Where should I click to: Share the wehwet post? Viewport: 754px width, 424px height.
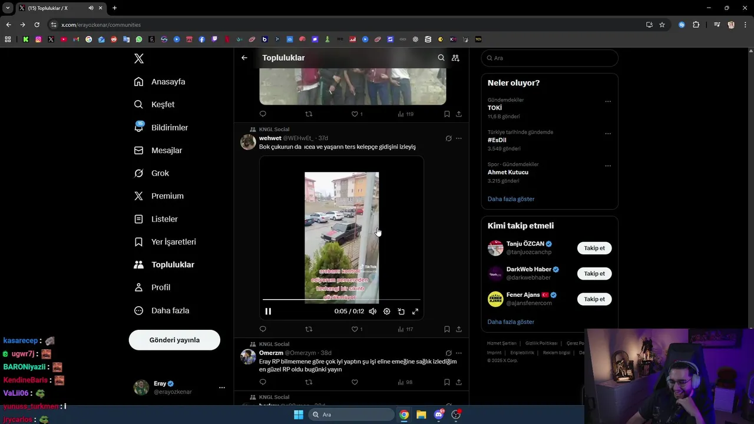click(x=459, y=329)
